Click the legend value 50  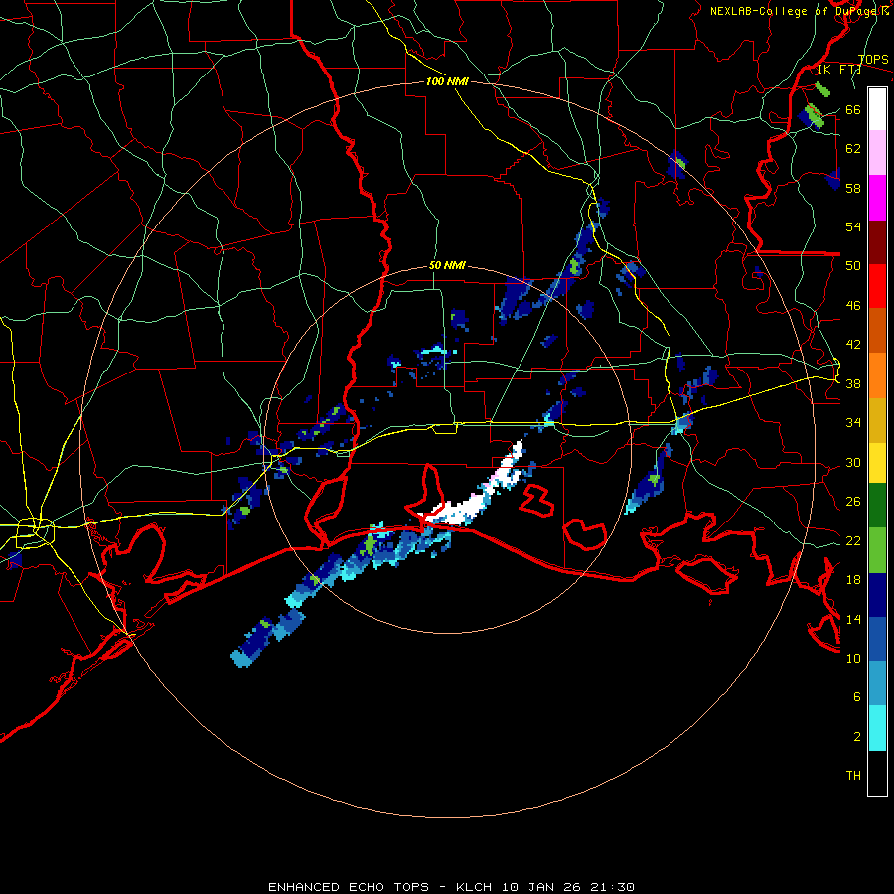click(x=853, y=266)
